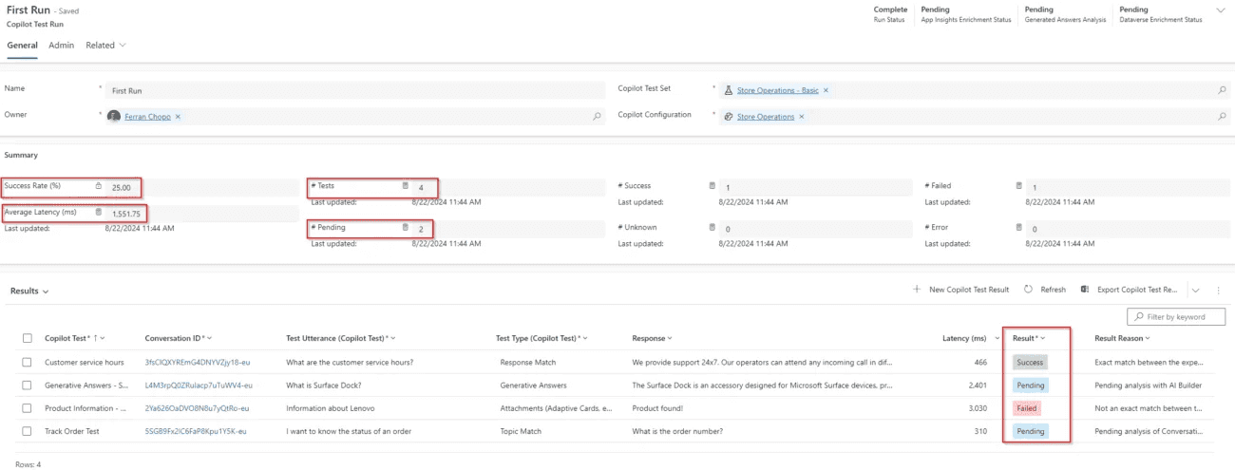
Task: Expand the Export Copilot Test Results split arrow
Action: pos(1195,291)
